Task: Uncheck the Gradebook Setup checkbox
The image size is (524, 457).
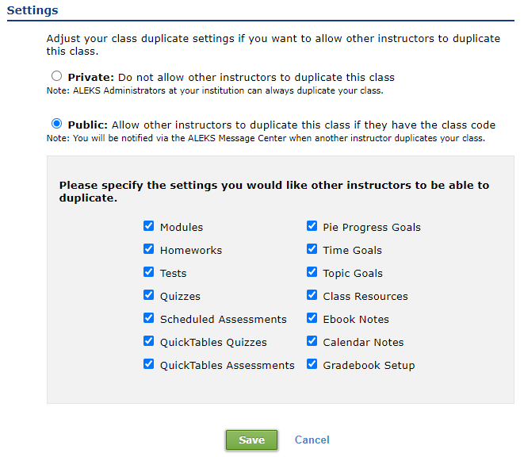Action: point(312,364)
